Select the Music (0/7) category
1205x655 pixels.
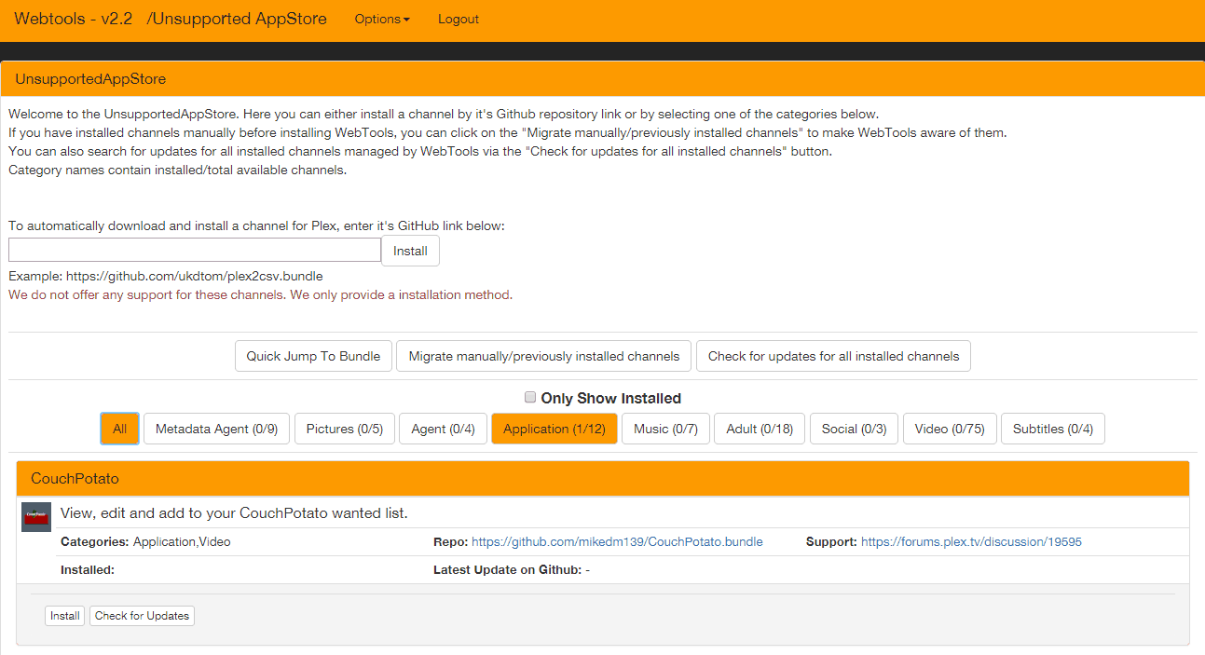[665, 429]
